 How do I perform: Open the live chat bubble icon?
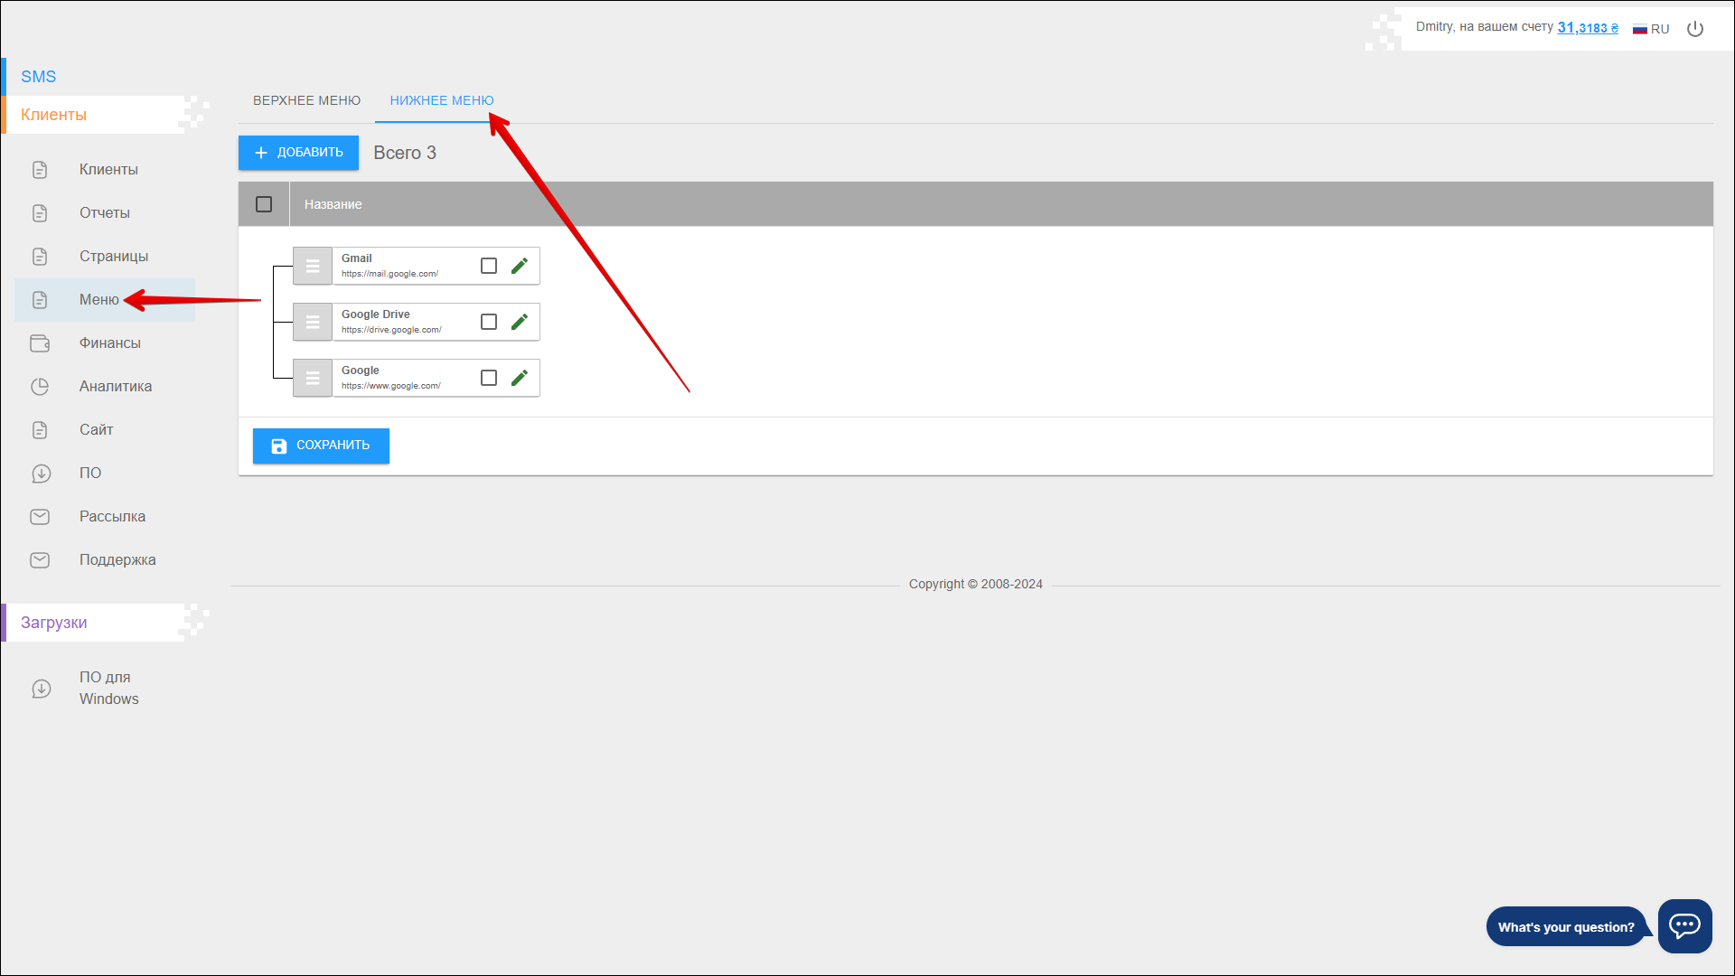point(1684,925)
